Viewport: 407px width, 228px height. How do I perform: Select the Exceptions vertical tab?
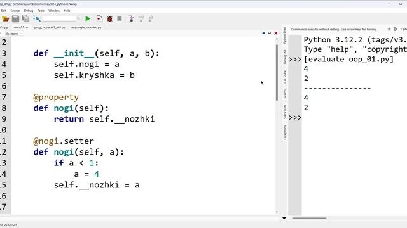tap(285, 132)
